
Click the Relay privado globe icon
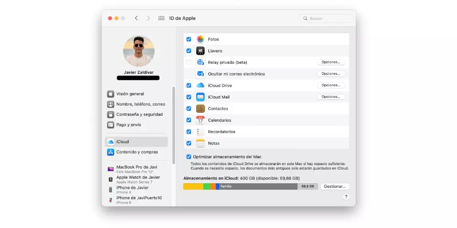point(200,62)
